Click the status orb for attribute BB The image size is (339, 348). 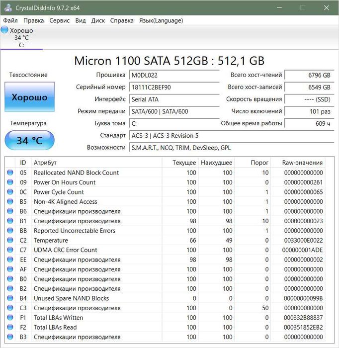click(x=10, y=230)
